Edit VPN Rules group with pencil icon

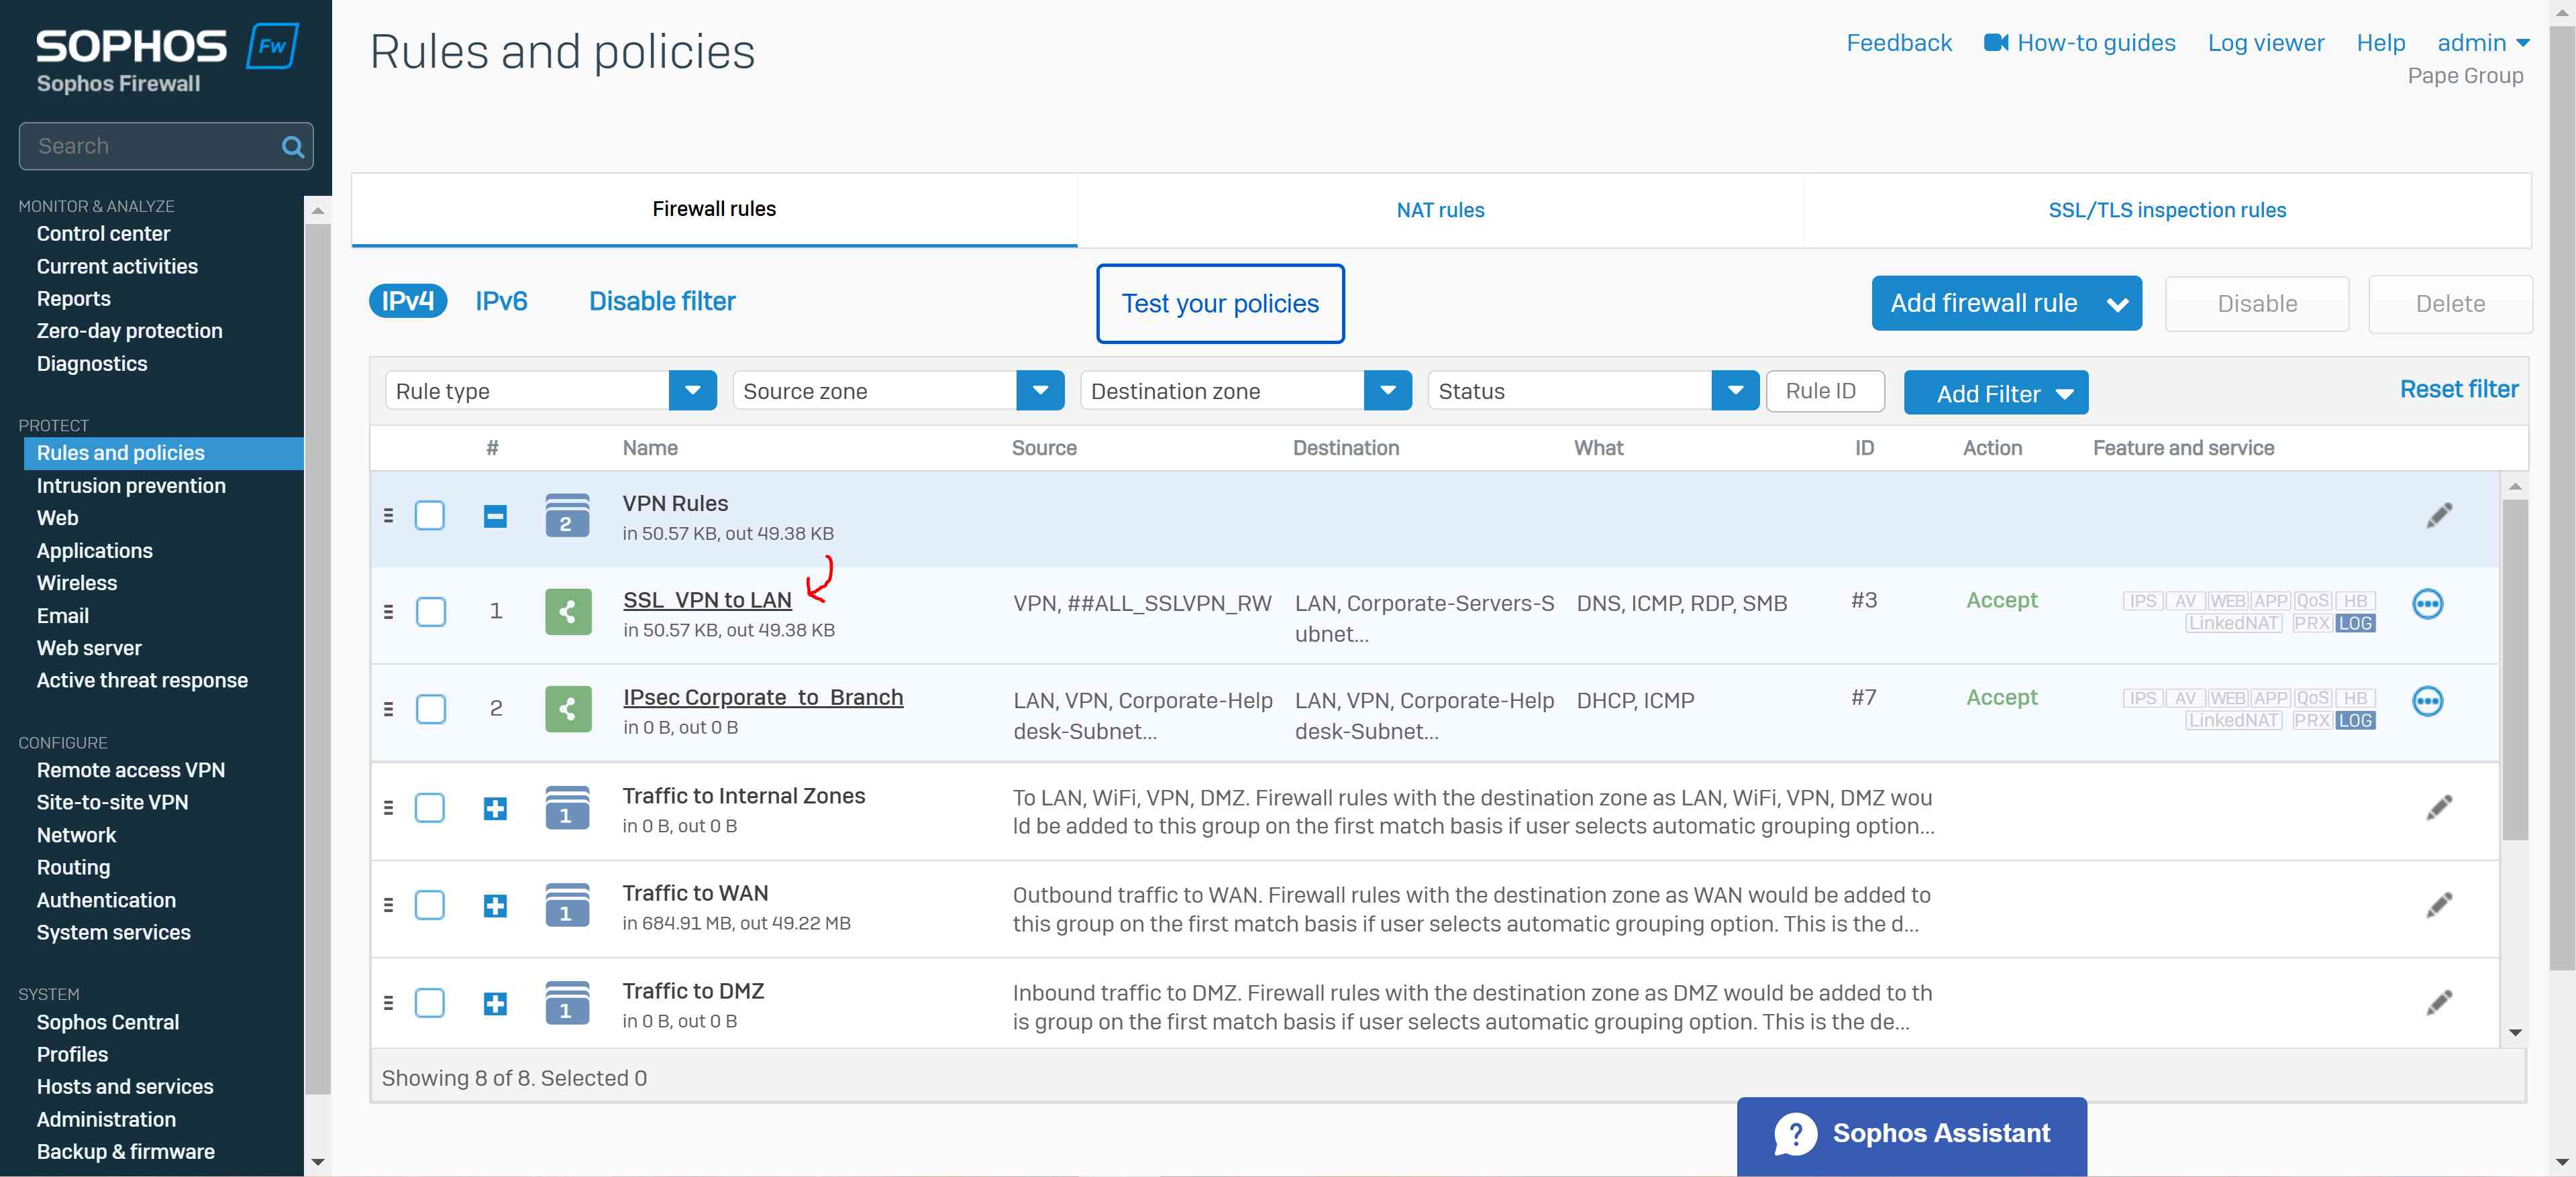coord(2439,516)
